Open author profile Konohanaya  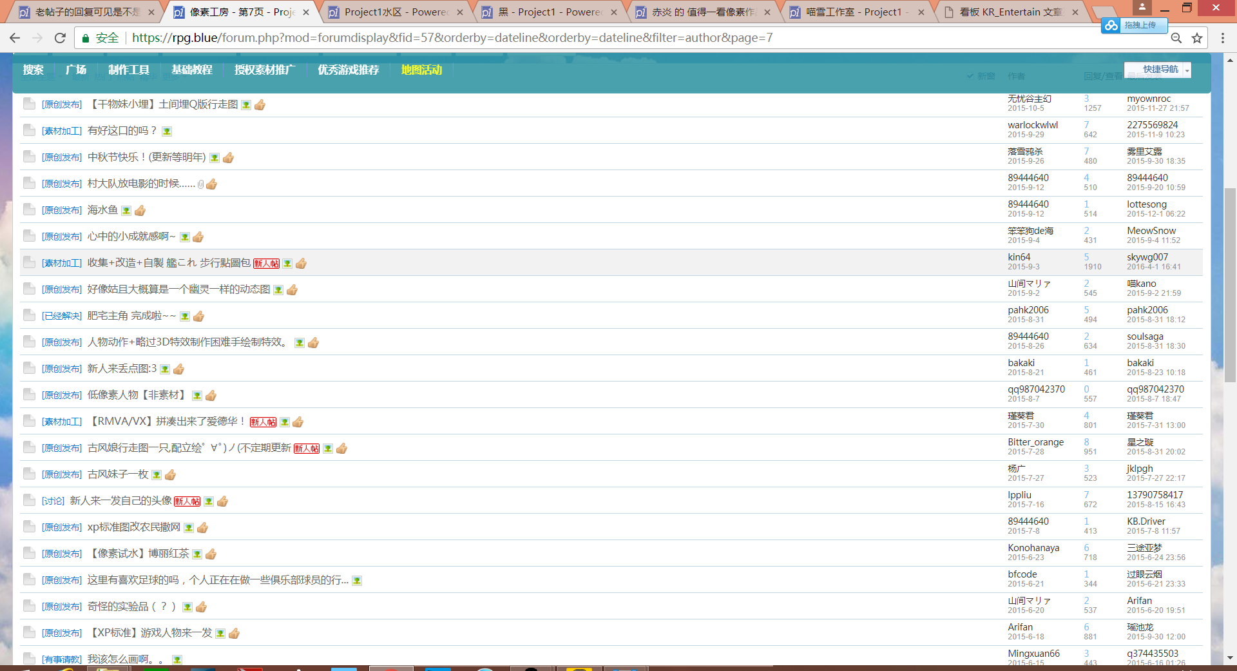click(x=1033, y=548)
